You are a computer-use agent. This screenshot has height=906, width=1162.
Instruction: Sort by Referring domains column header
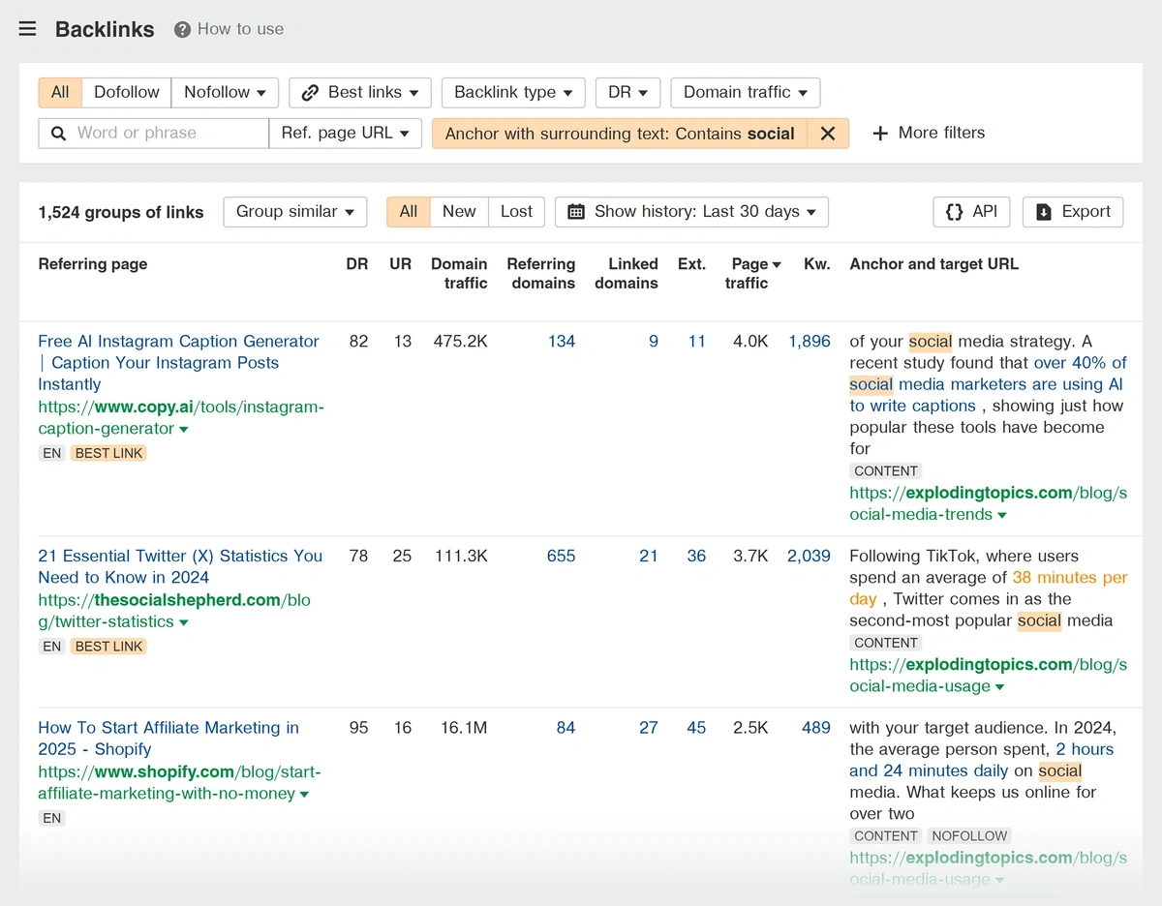click(540, 274)
